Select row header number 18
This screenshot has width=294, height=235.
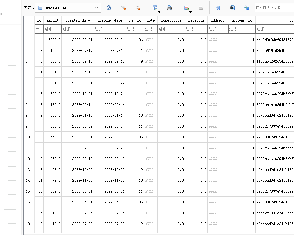[x=29, y=224]
